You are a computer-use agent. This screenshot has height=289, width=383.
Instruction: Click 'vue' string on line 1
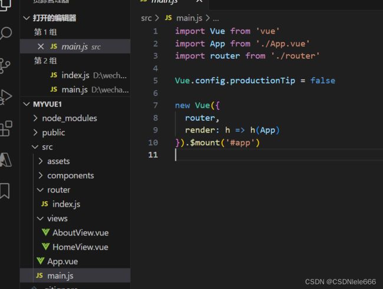[268, 31]
